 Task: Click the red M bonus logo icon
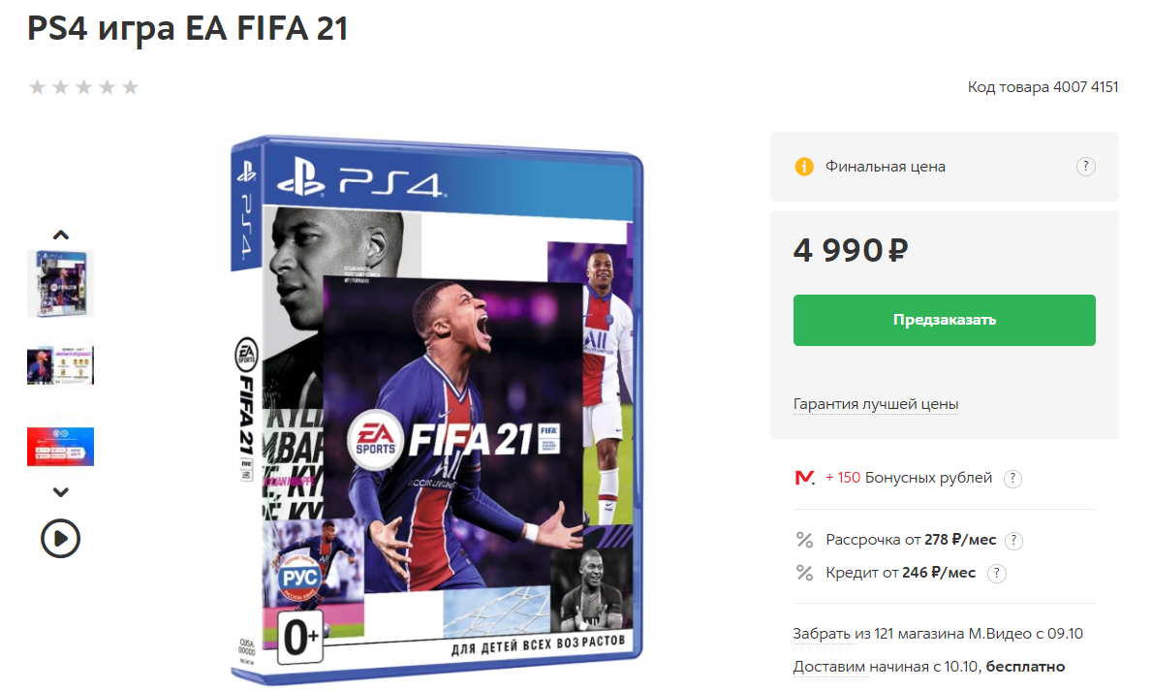coord(804,479)
